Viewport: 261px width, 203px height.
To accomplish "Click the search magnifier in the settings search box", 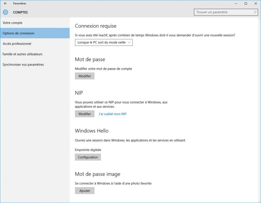I will coord(255,12).
